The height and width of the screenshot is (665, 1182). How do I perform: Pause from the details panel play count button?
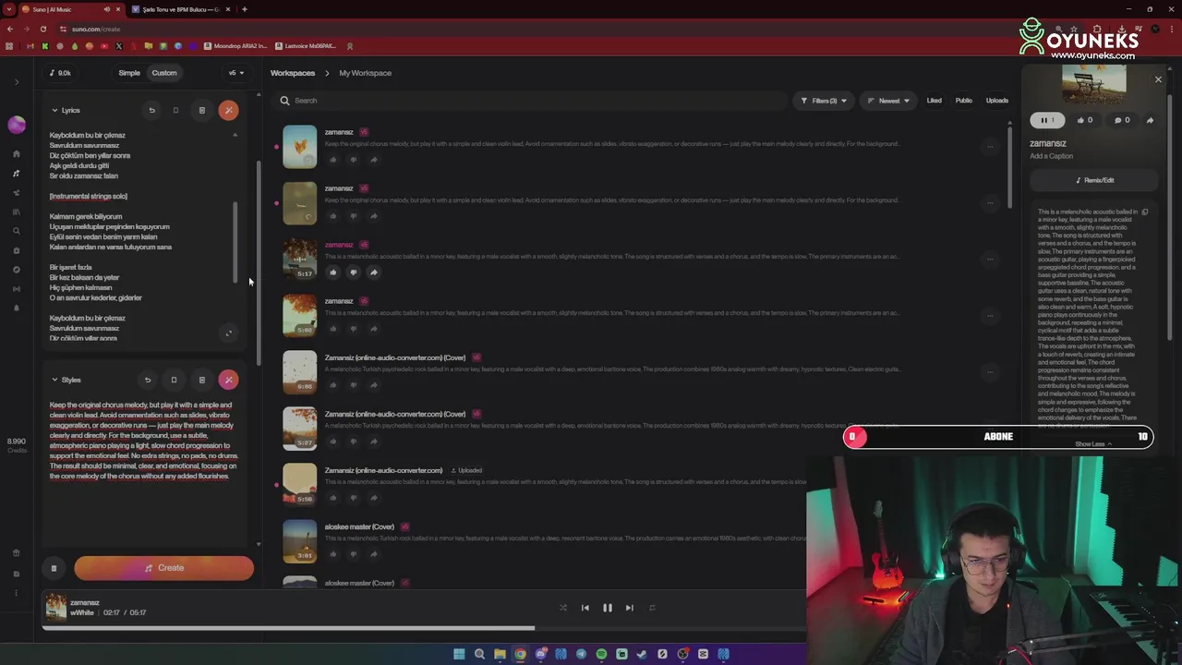pyautogui.click(x=1047, y=120)
